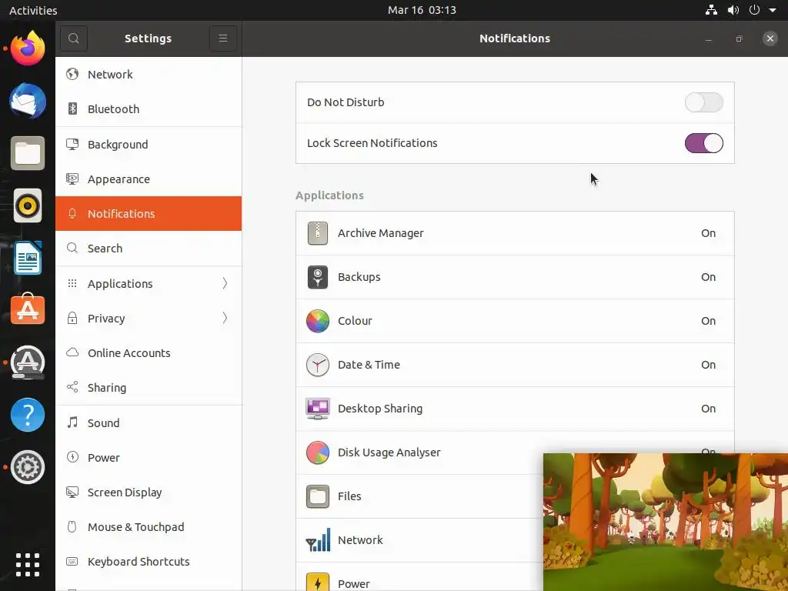The width and height of the screenshot is (788, 591).
Task: Enable the Do Not Disturb switch
Action: click(703, 102)
